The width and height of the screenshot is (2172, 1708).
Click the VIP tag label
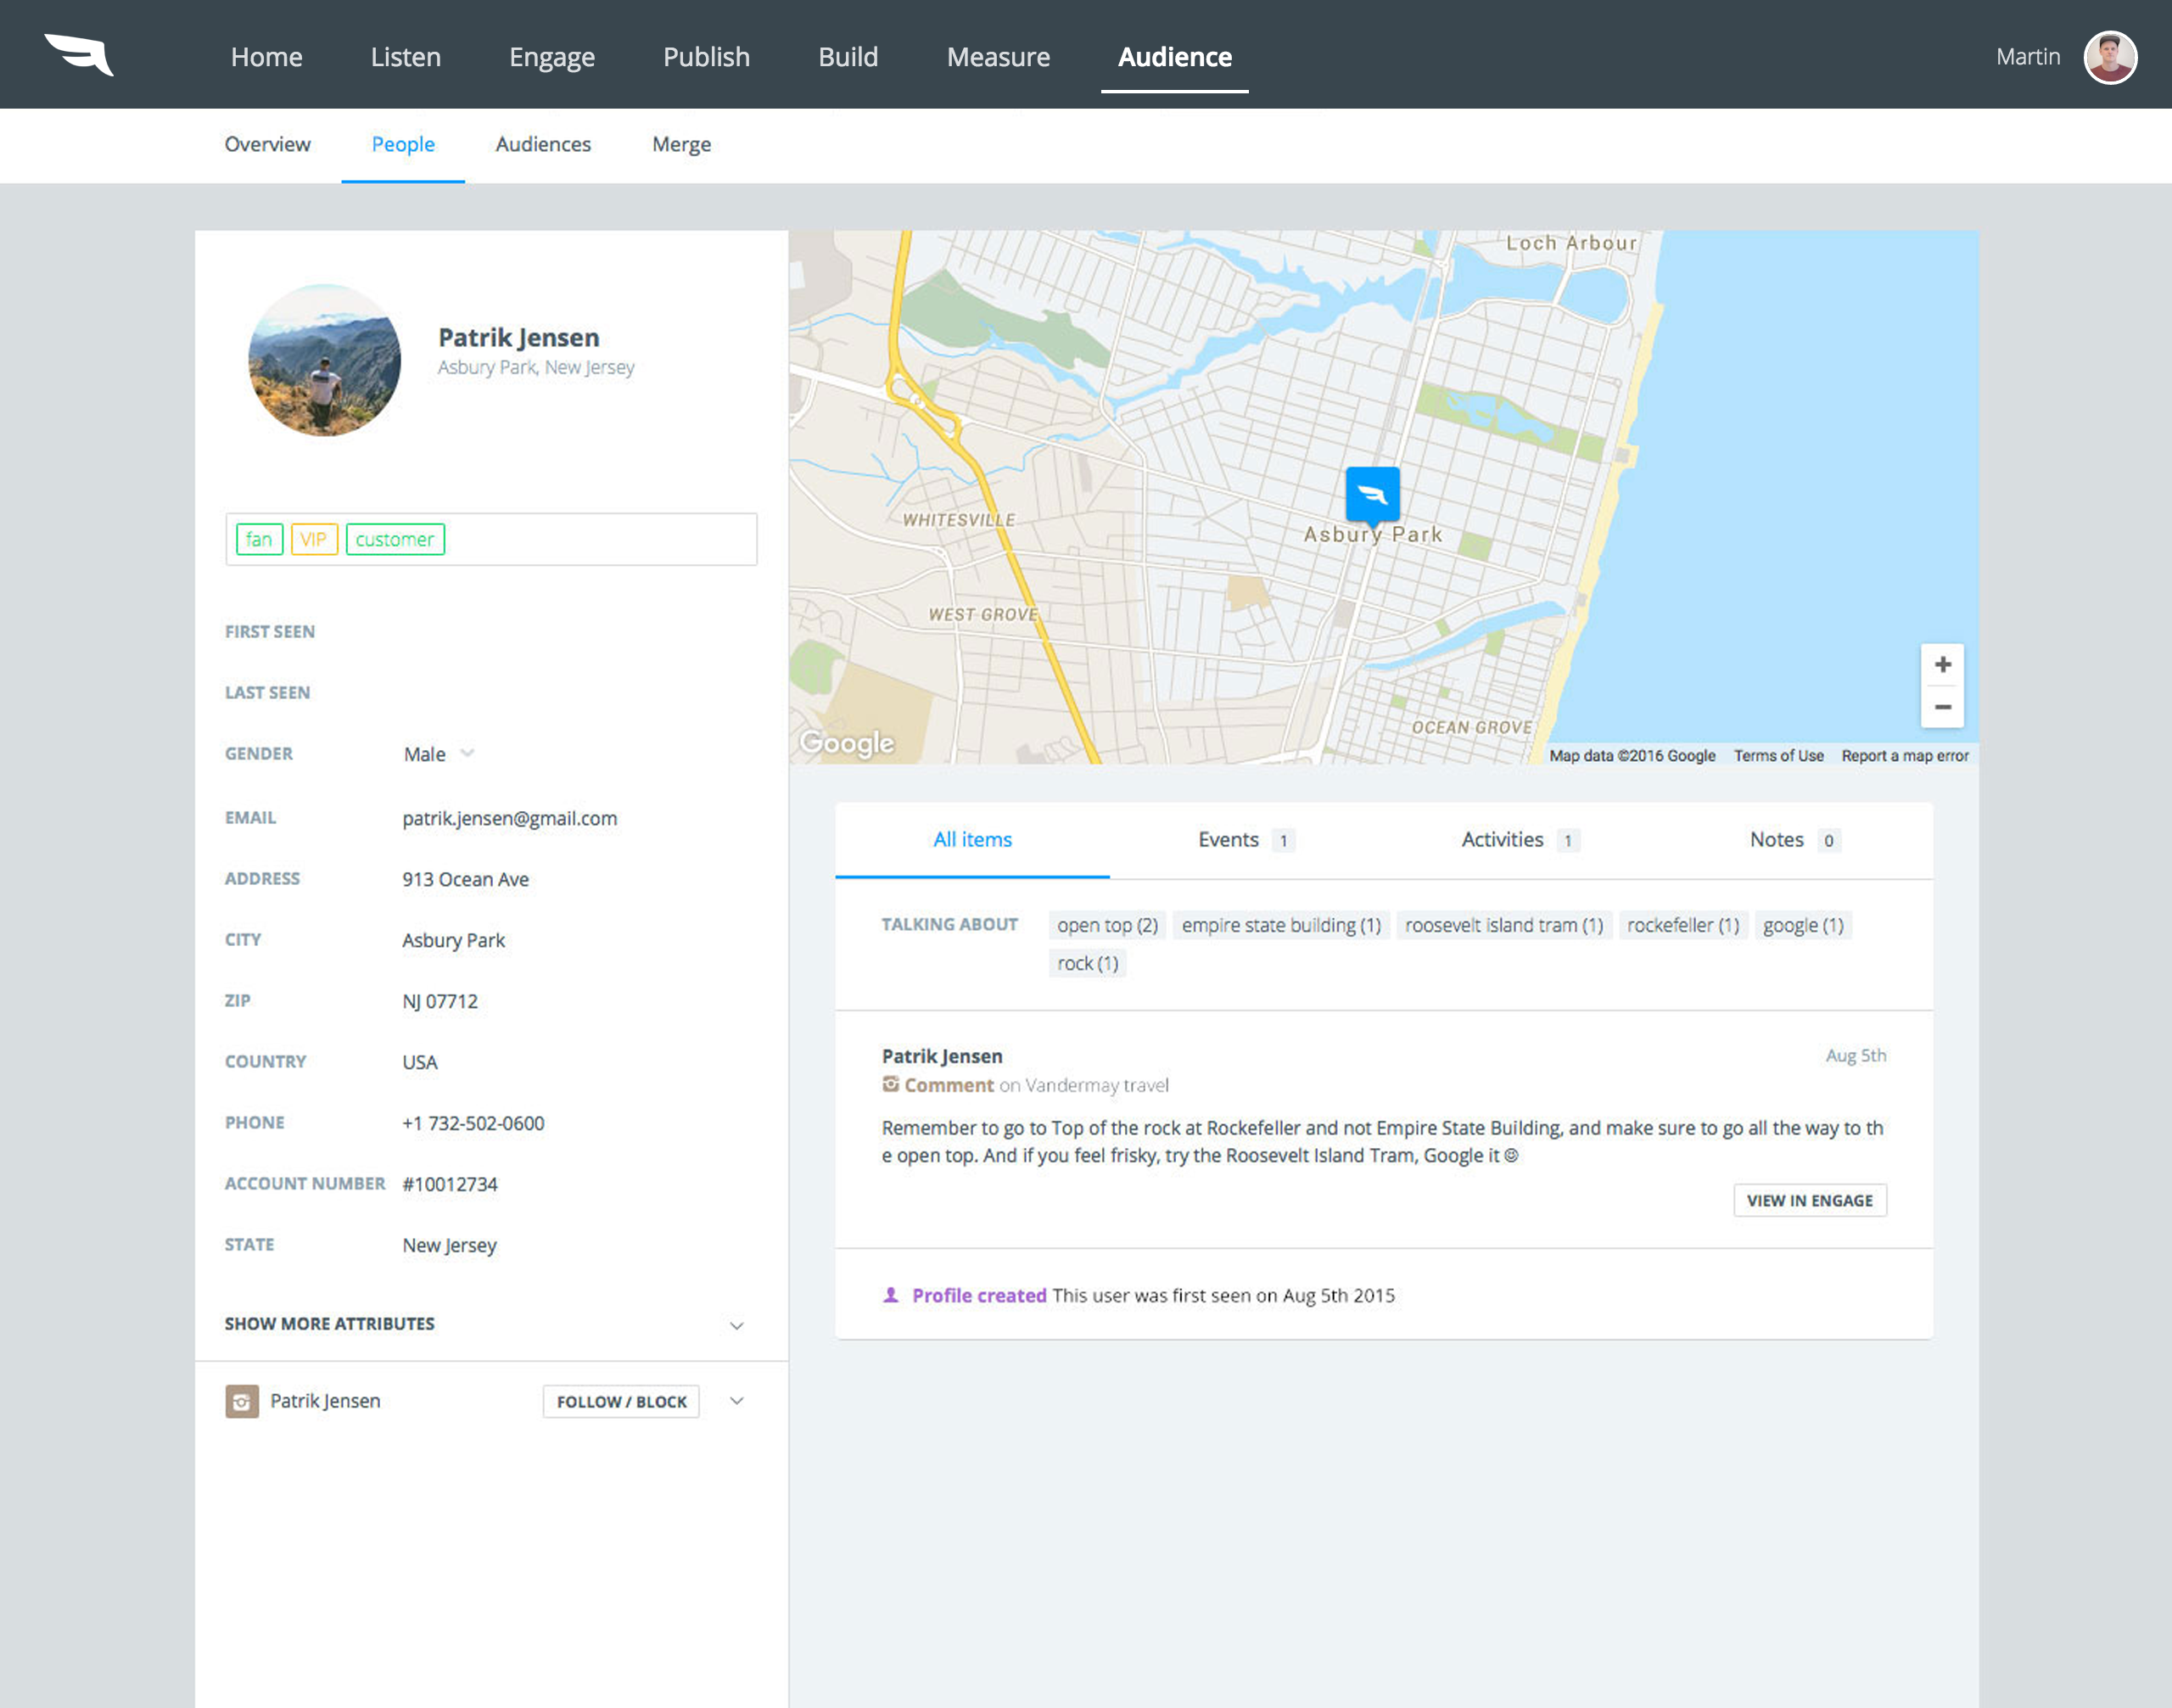click(x=313, y=540)
